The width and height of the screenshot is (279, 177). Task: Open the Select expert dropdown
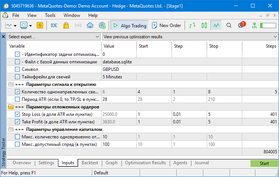[54, 37]
